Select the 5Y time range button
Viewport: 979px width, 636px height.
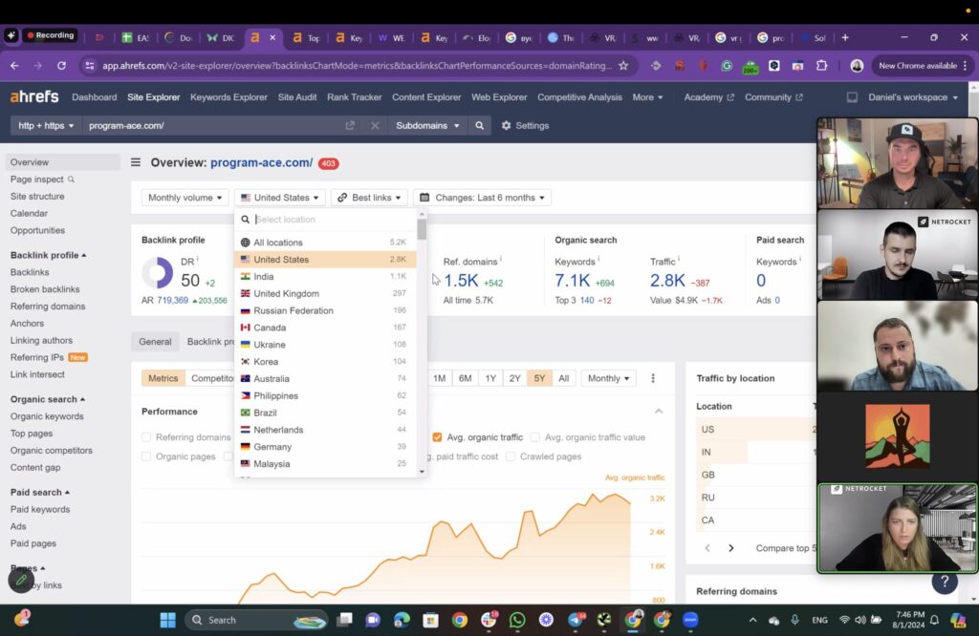click(539, 378)
